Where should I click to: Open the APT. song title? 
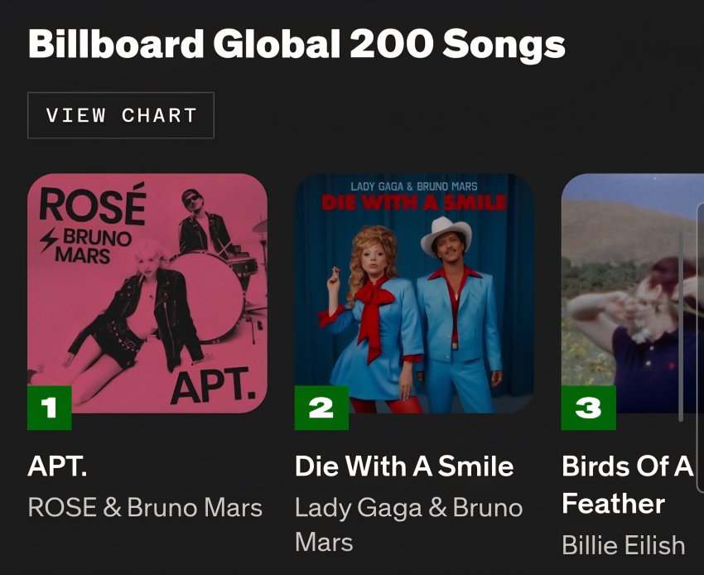[x=57, y=466]
